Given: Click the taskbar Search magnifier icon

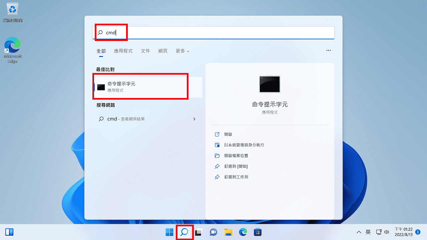Looking at the screenshot, I should click(184, 232).
